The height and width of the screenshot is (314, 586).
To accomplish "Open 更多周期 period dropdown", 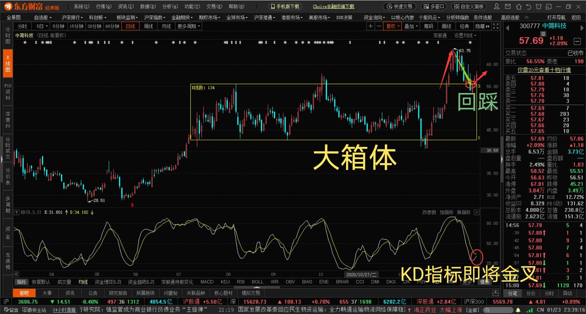I will pyautogui.click(x=189, y=26).
